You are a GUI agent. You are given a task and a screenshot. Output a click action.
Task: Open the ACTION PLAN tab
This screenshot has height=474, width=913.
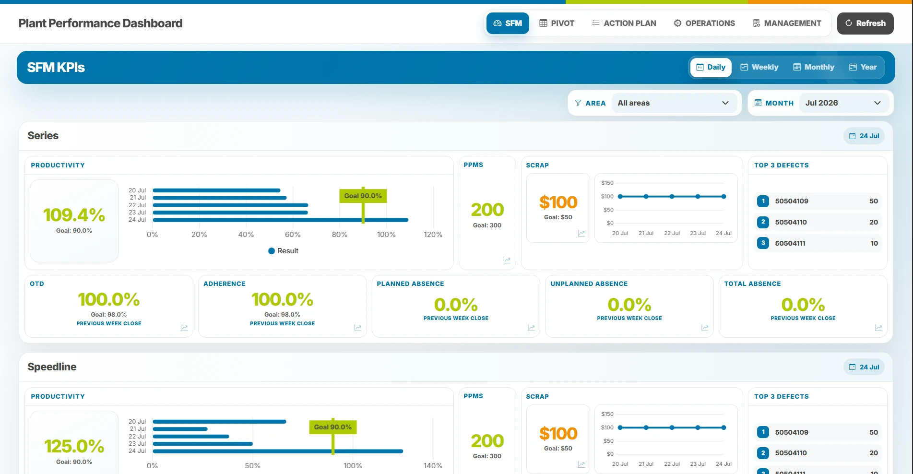coord(624,23)
